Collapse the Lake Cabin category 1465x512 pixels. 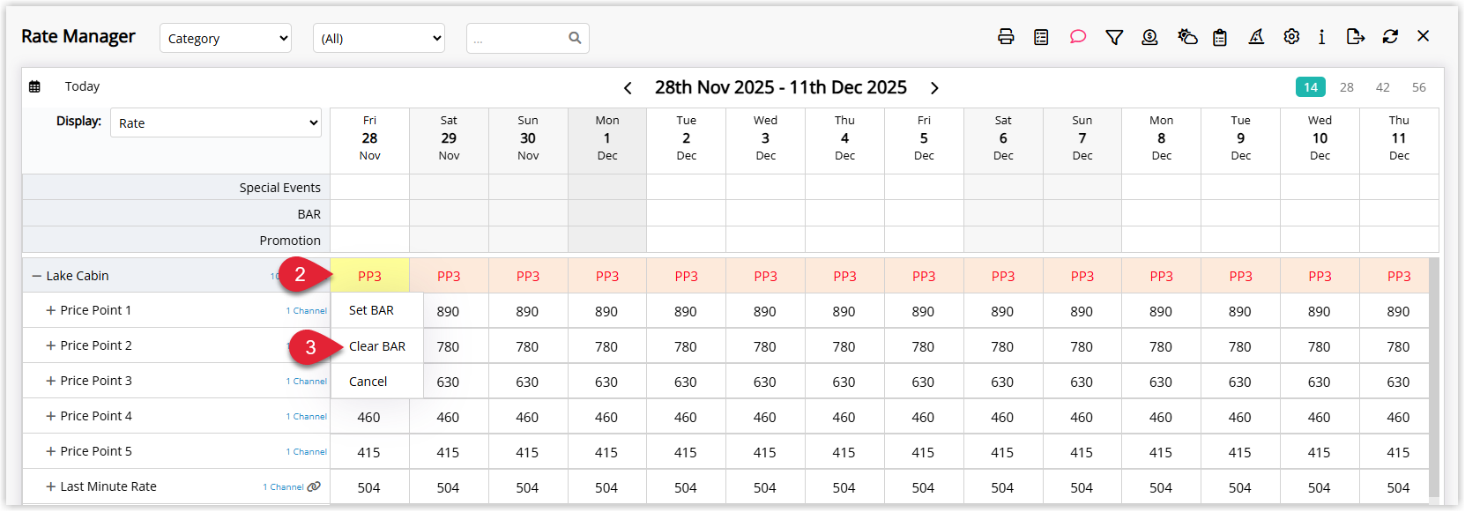[37, 276]
